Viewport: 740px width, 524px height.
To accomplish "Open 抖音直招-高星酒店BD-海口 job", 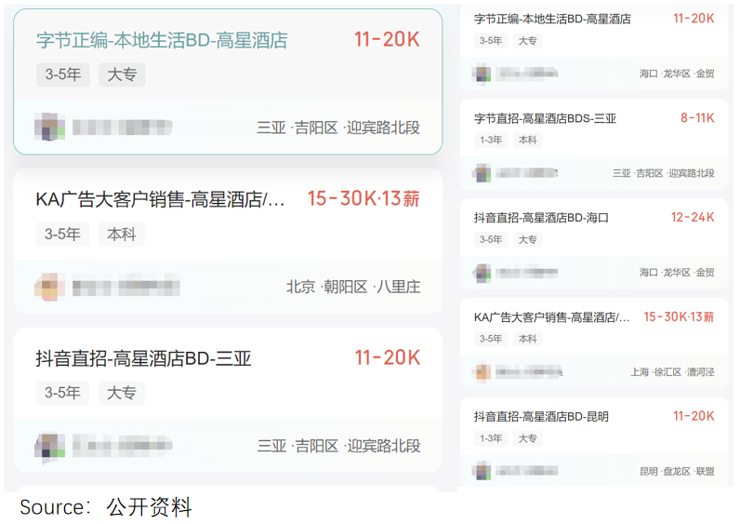I will tap(541, 218).
